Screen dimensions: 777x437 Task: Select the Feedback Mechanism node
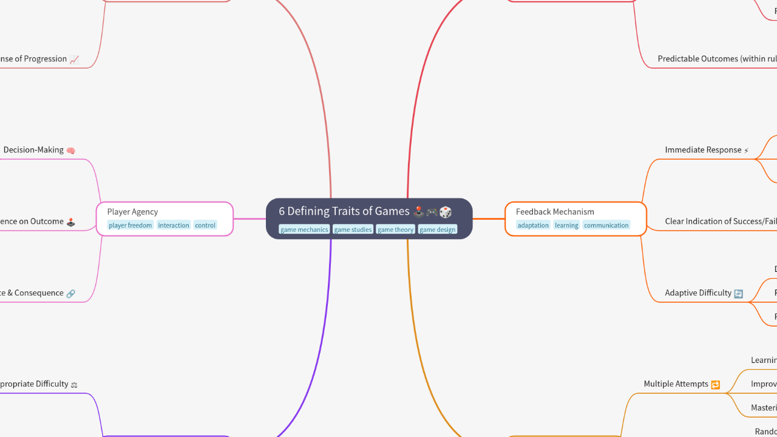(575, 218)
